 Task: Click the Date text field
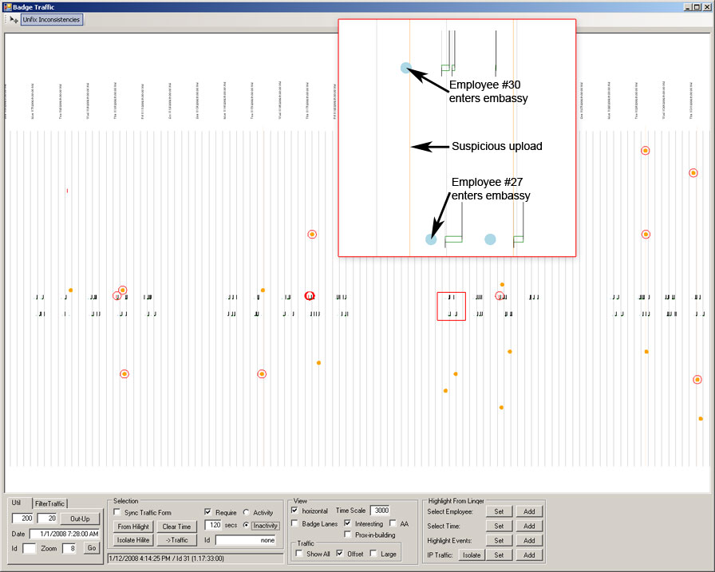tap(65, 534)
